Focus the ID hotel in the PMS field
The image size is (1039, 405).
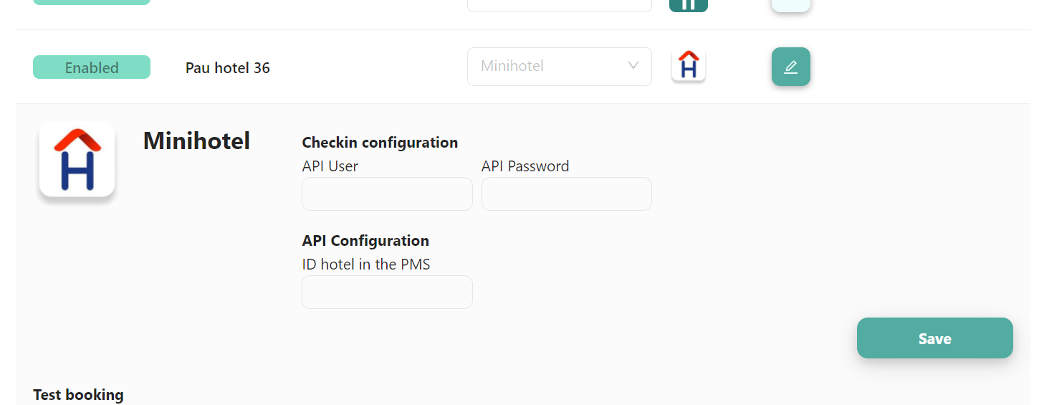point(387,292)
